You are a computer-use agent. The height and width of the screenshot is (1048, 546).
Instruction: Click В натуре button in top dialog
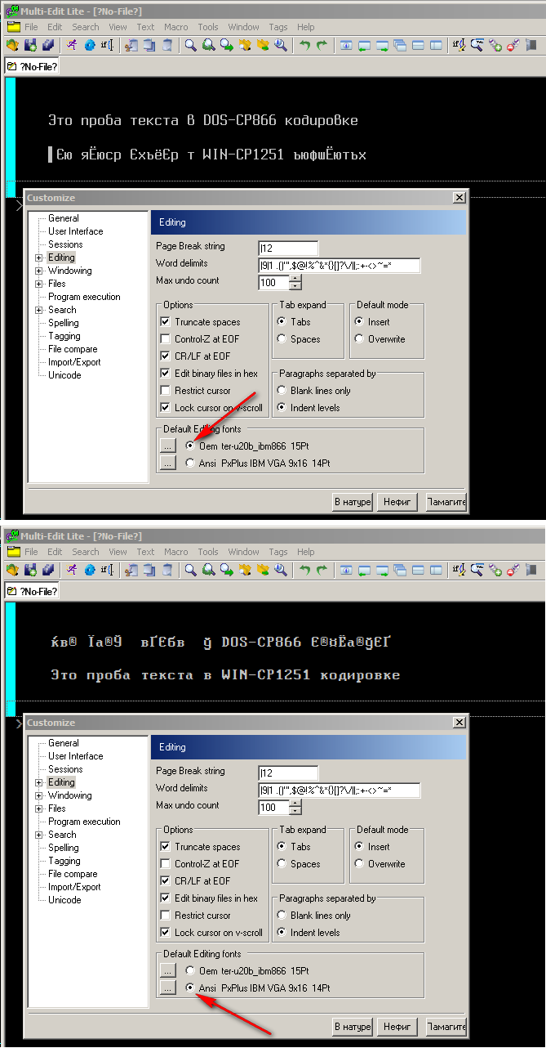353,501
